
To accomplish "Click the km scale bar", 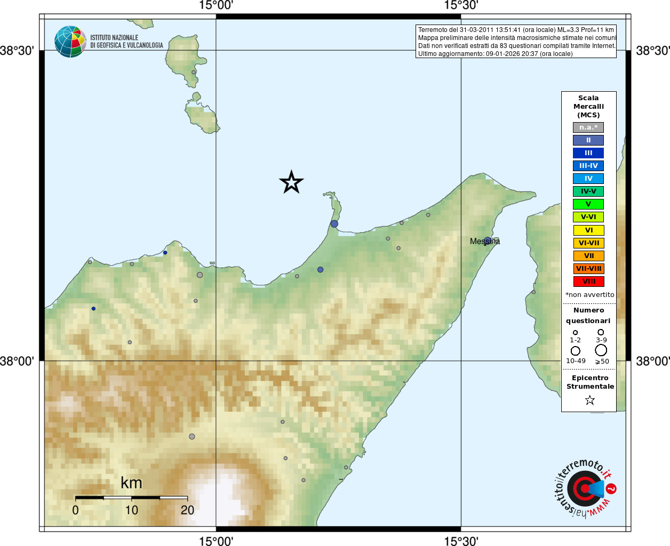I will coord(131,497).
